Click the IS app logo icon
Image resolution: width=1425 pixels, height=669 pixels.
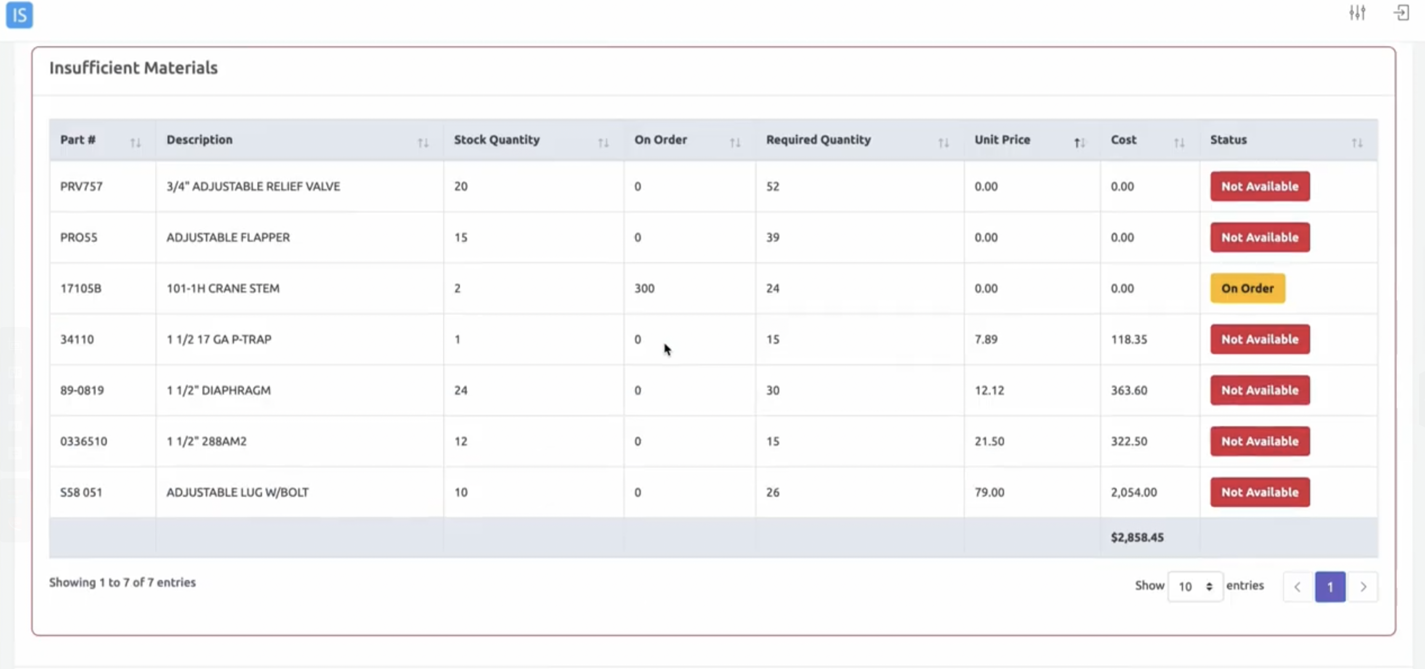pos(19,15)
